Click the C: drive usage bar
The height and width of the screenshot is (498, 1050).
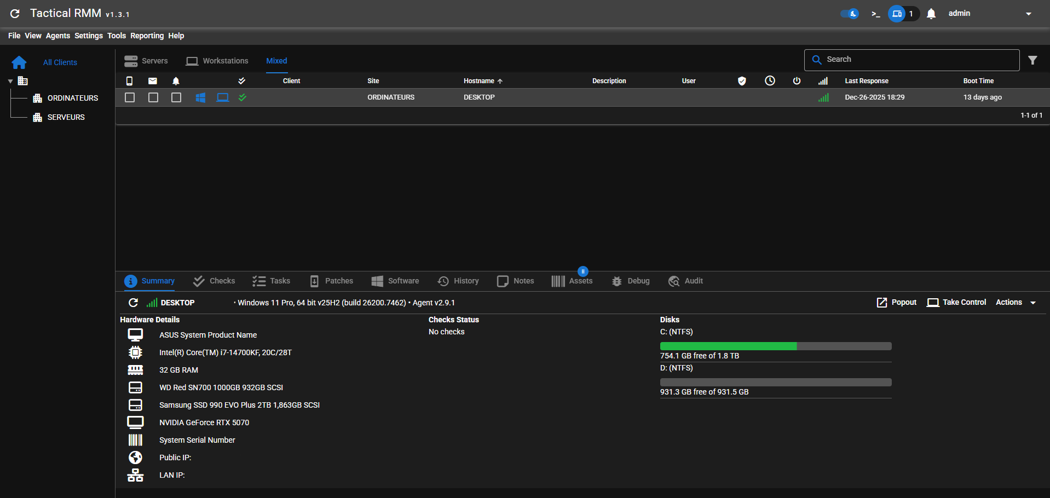pos(775,346)
